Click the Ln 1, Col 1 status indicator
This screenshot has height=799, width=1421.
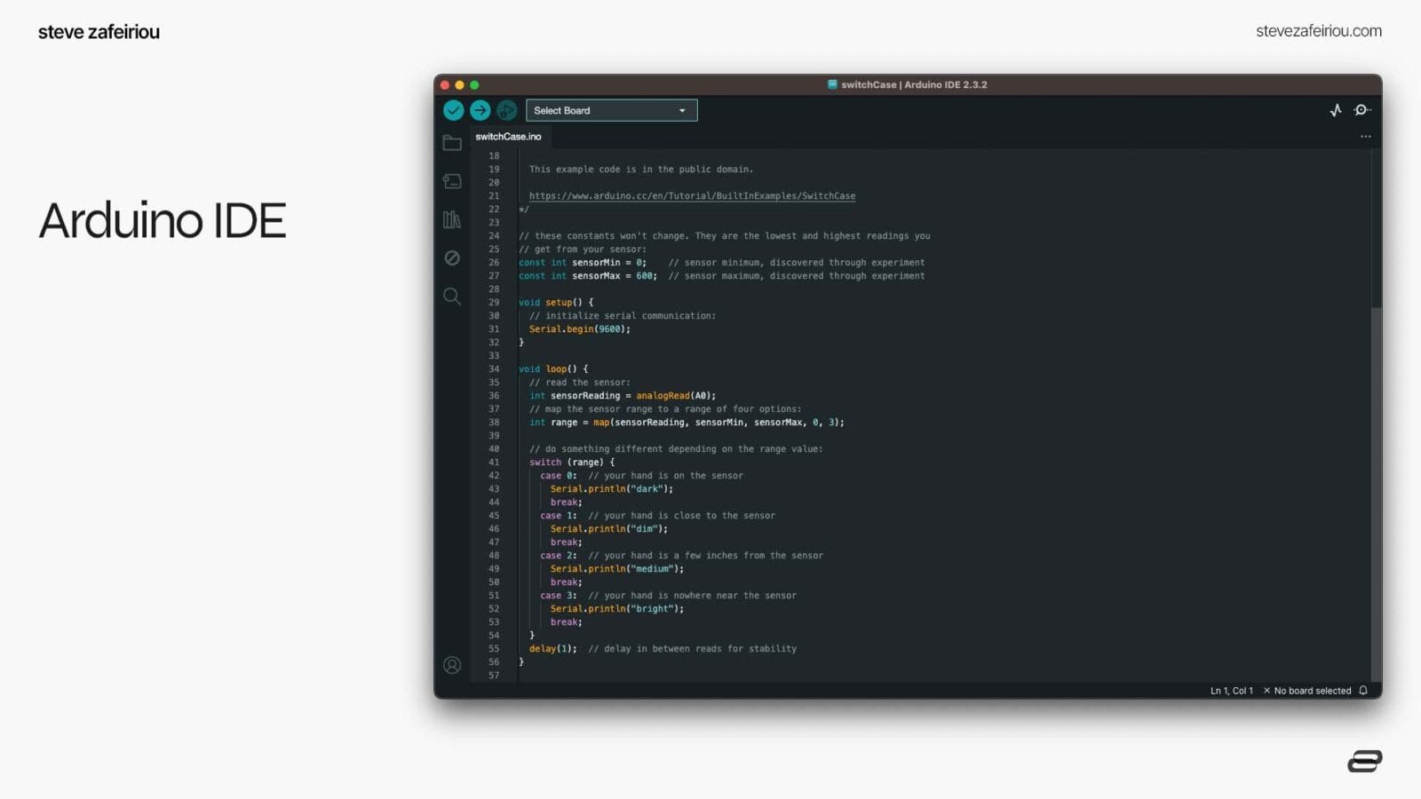1230,690
